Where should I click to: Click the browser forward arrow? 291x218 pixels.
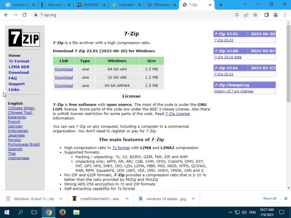(15, 15)
